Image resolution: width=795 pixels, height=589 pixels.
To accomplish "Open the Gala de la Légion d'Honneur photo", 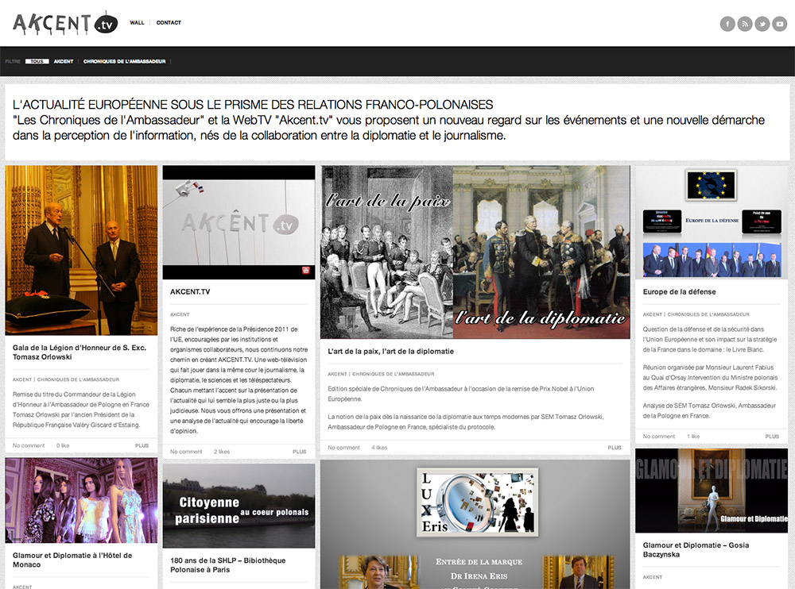I will [x=81, y=250].
